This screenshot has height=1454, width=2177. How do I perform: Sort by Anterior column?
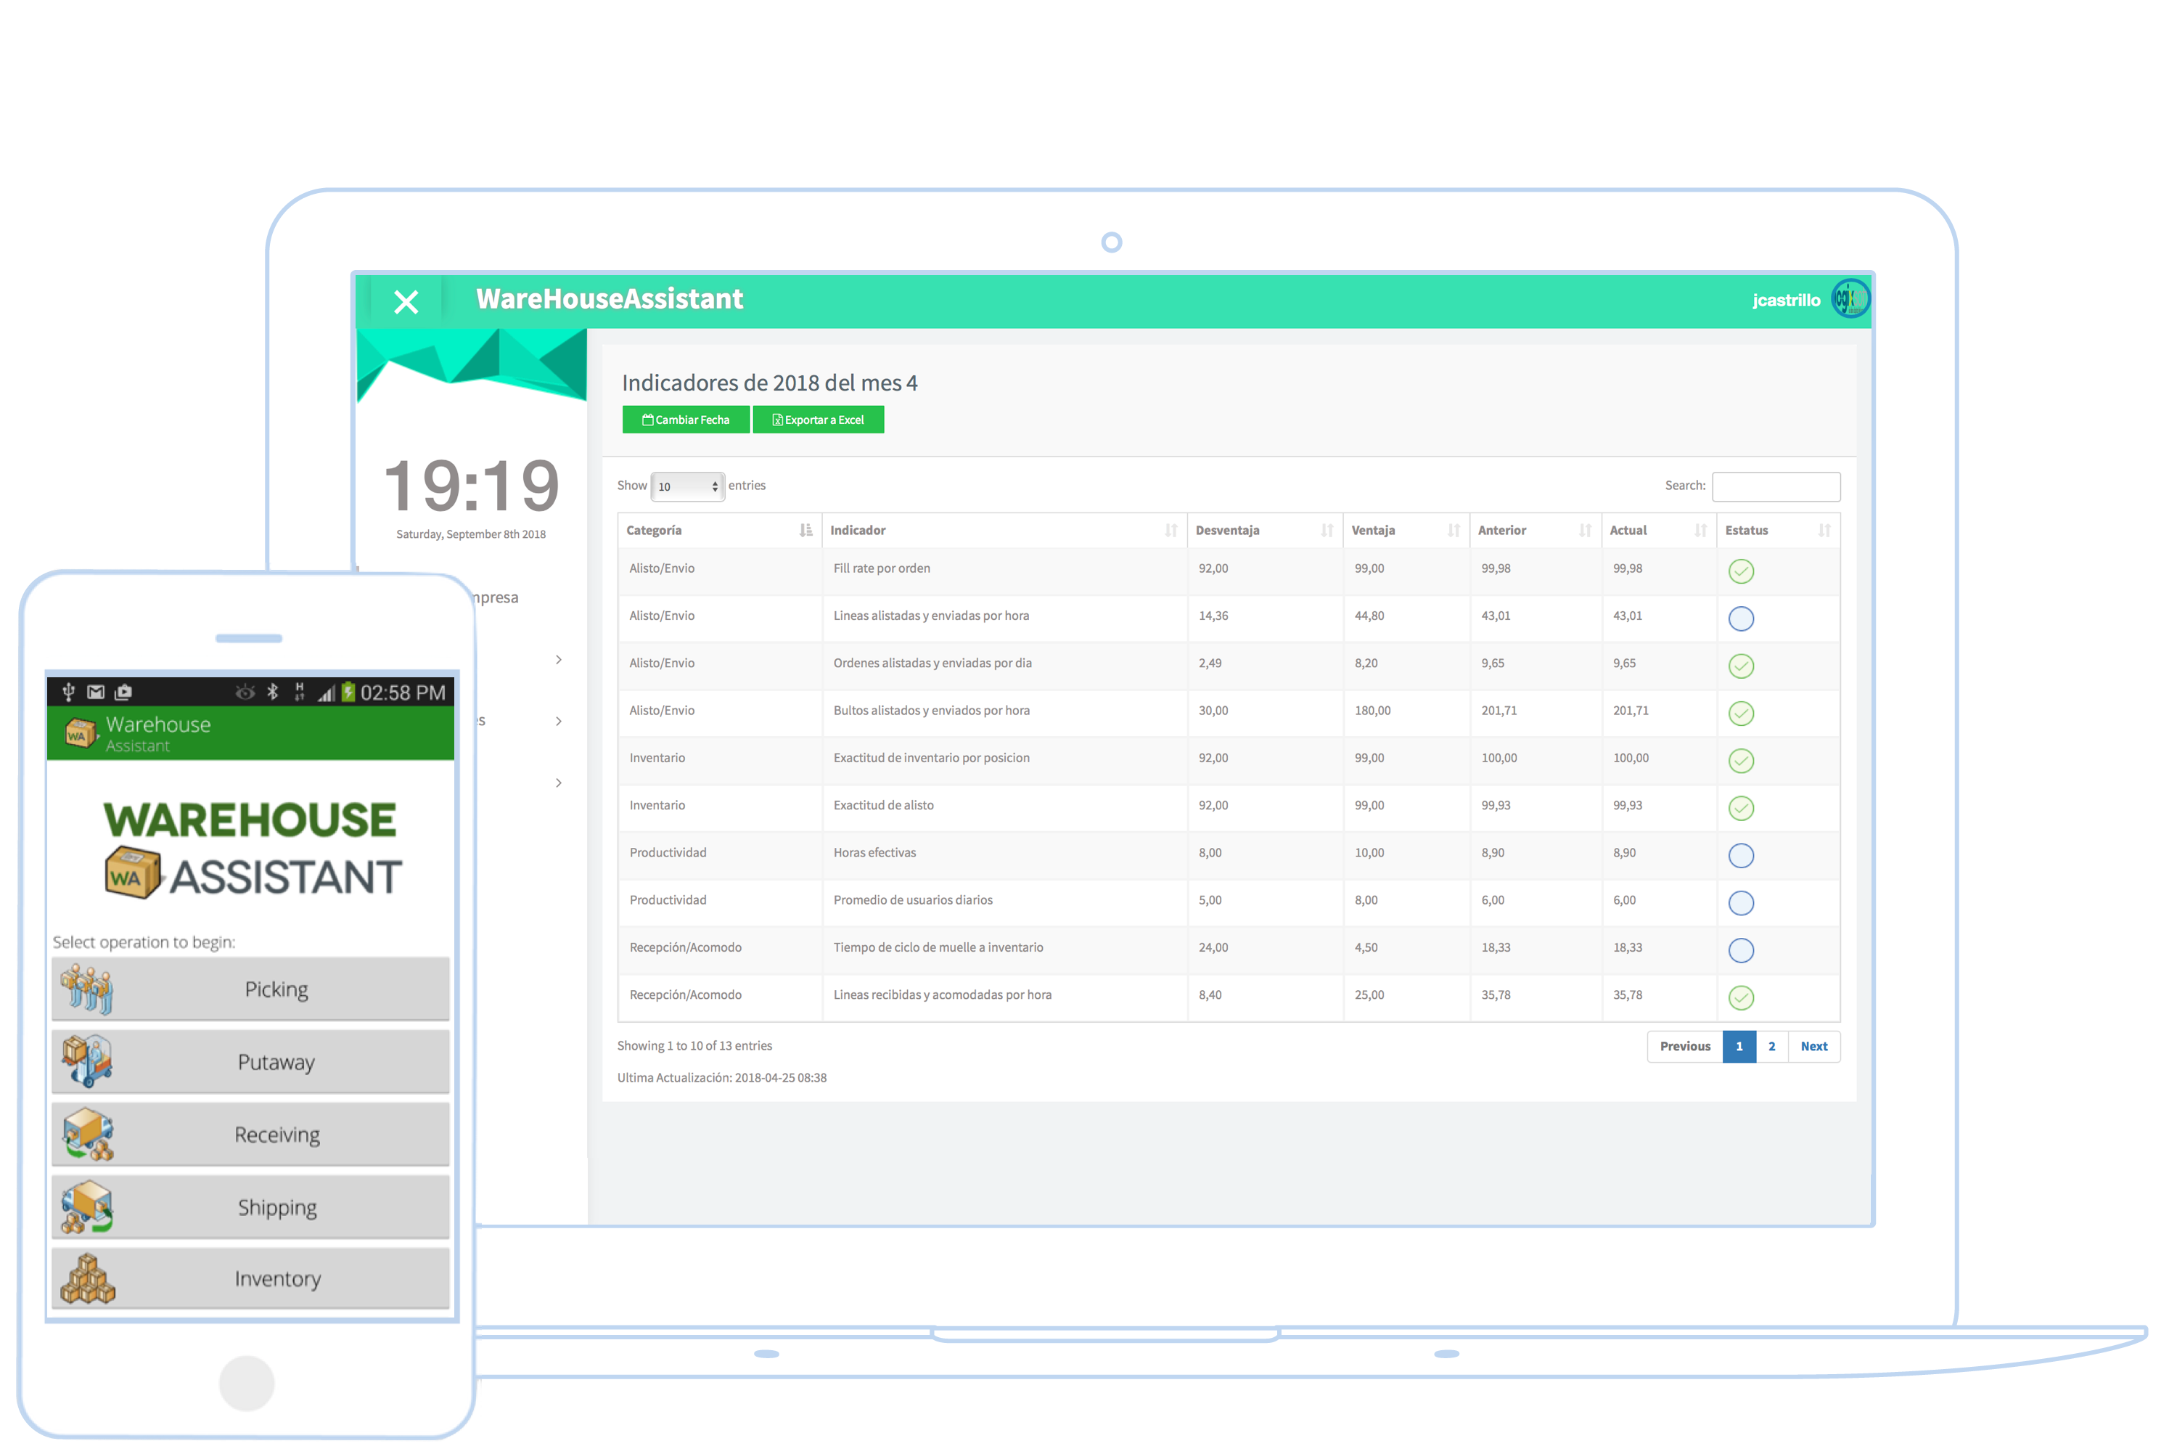click(x=1536, y=531)
